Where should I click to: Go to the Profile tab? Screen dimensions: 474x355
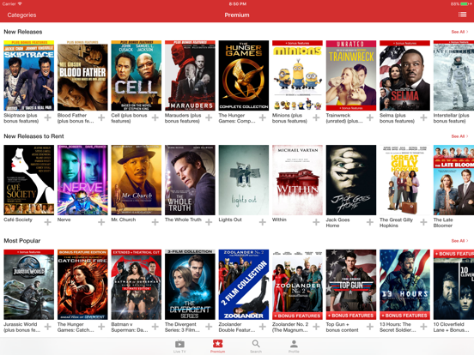click(x=294, y=346)
